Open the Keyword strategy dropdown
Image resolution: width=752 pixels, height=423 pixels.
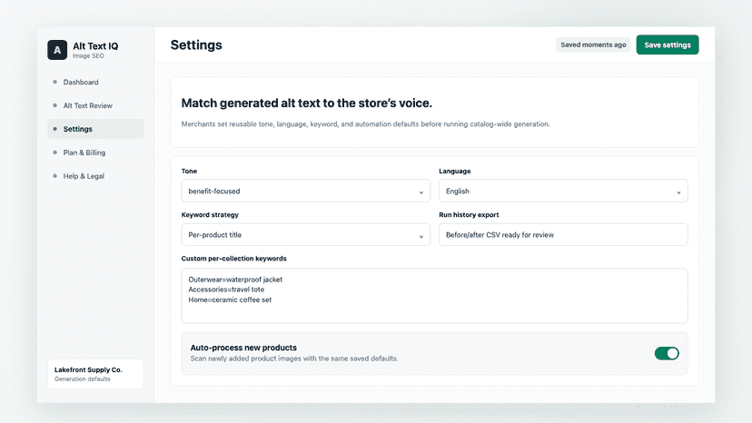(x=305, y=234)
